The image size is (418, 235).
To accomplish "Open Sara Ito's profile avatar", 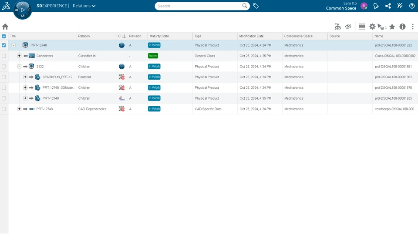I will [364, 6].
